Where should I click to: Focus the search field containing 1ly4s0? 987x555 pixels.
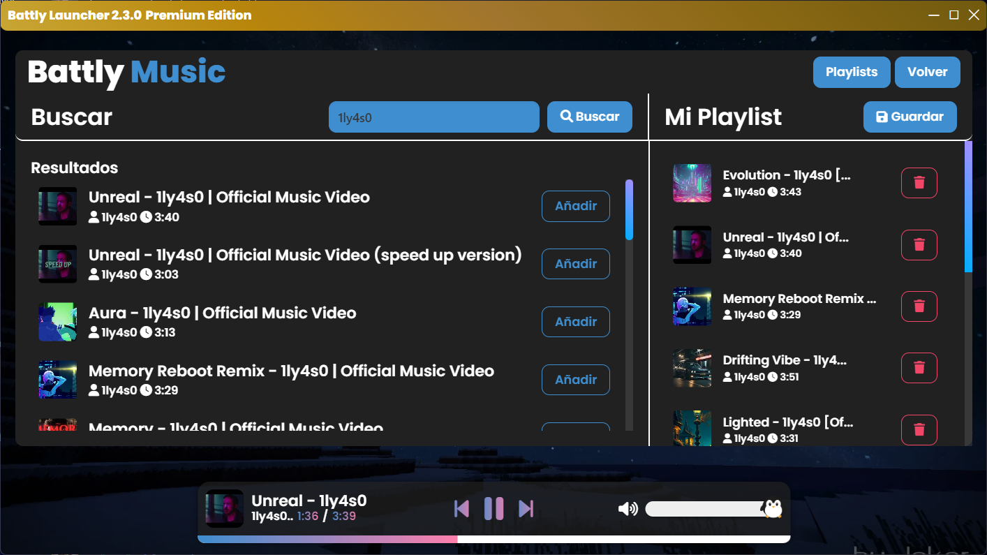[434, 117]
